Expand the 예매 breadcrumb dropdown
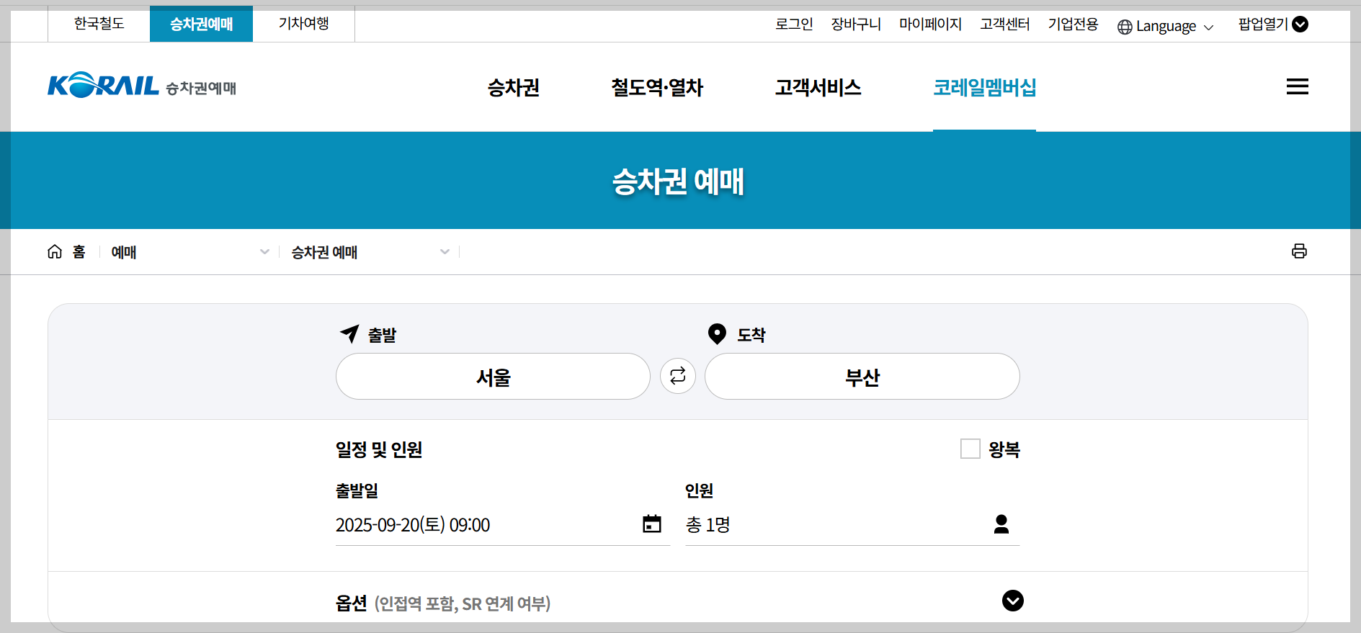Viewport: 1361px width, 633px height. click(x=190, y=252)
